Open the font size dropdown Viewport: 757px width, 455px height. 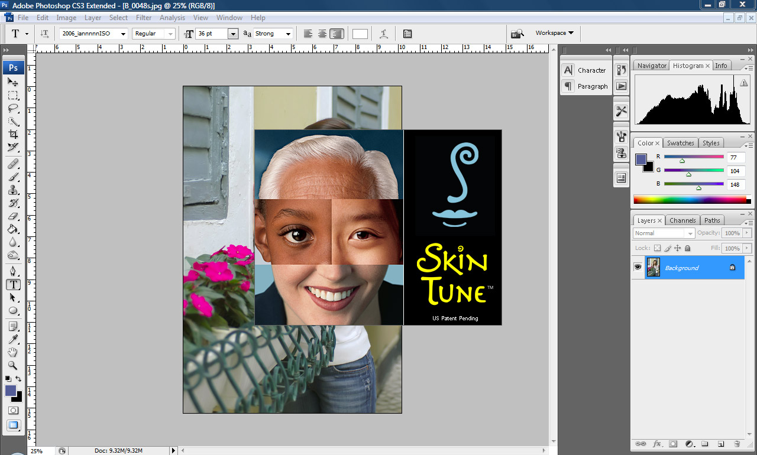[233, 34]
